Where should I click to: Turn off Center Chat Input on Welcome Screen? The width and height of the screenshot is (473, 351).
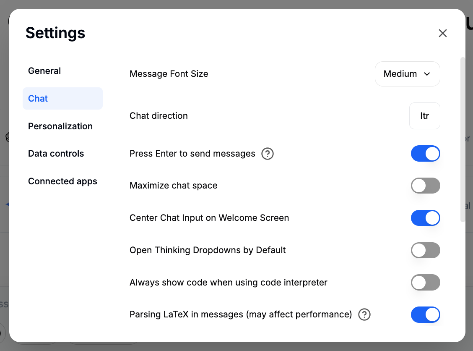tap(425, 218)
